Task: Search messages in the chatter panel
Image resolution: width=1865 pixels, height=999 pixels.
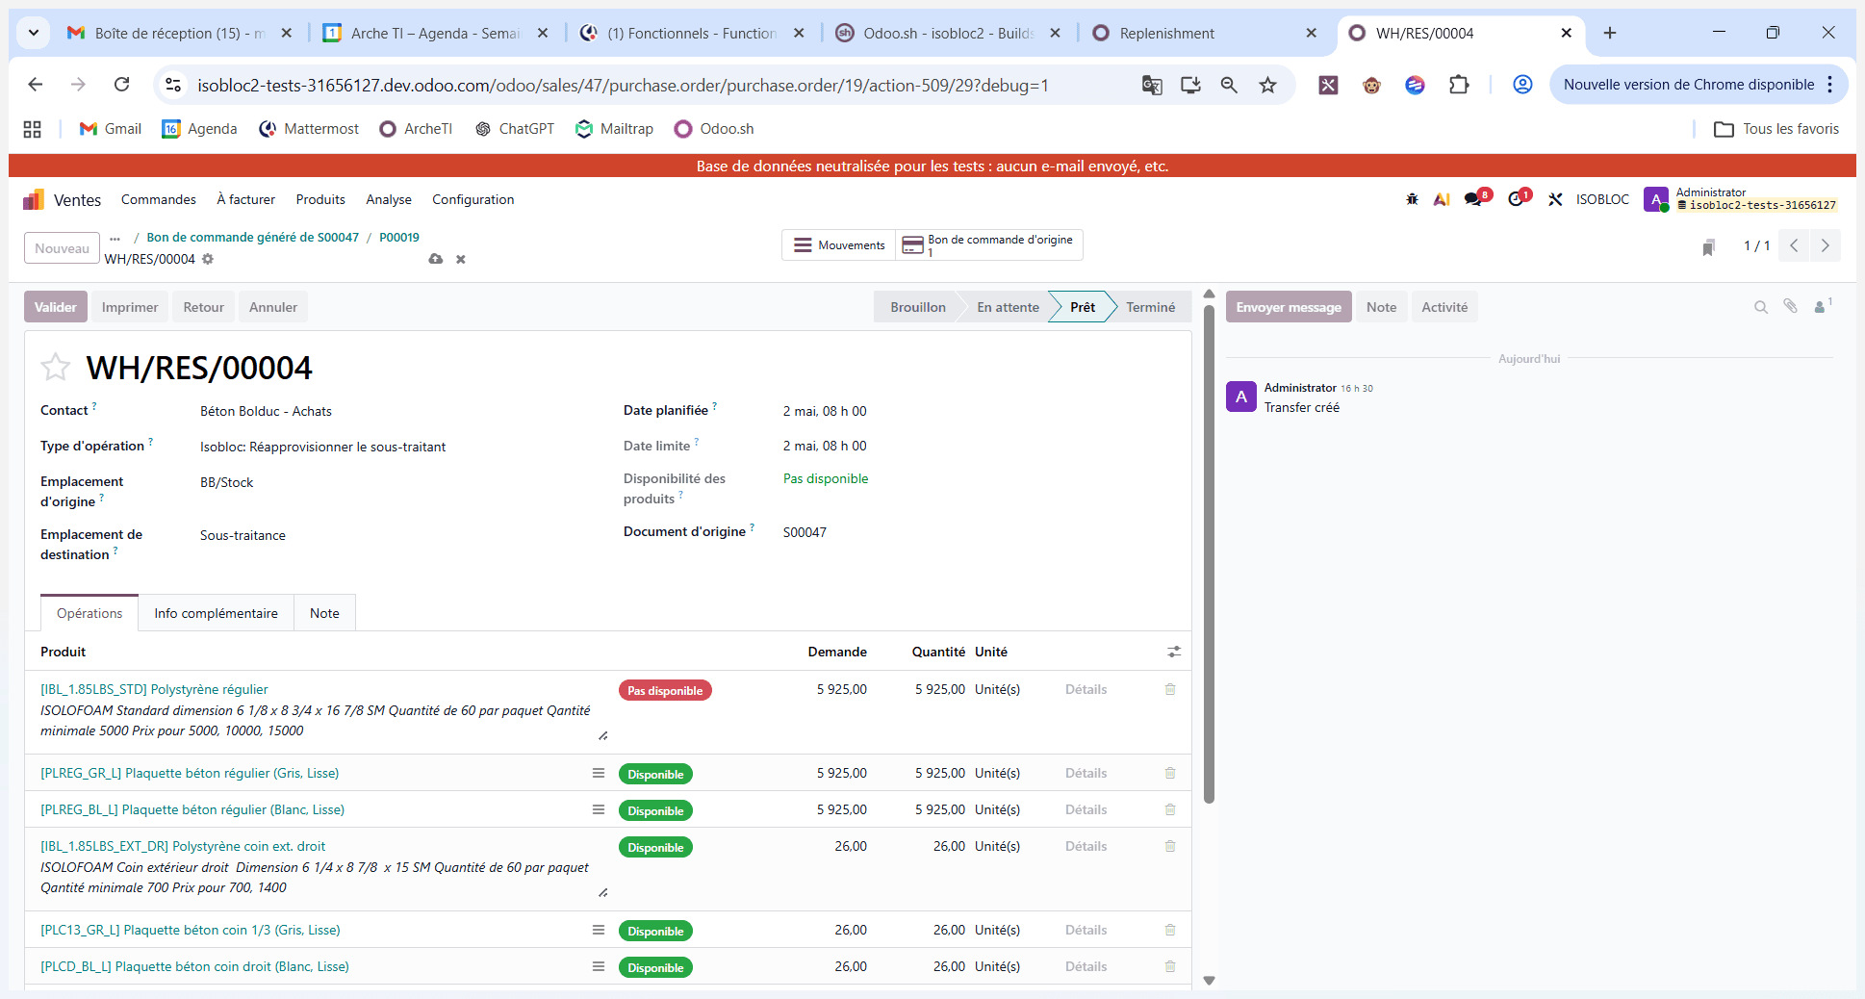Action: 1761,307
